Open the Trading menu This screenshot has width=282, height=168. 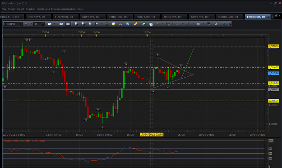31,9
